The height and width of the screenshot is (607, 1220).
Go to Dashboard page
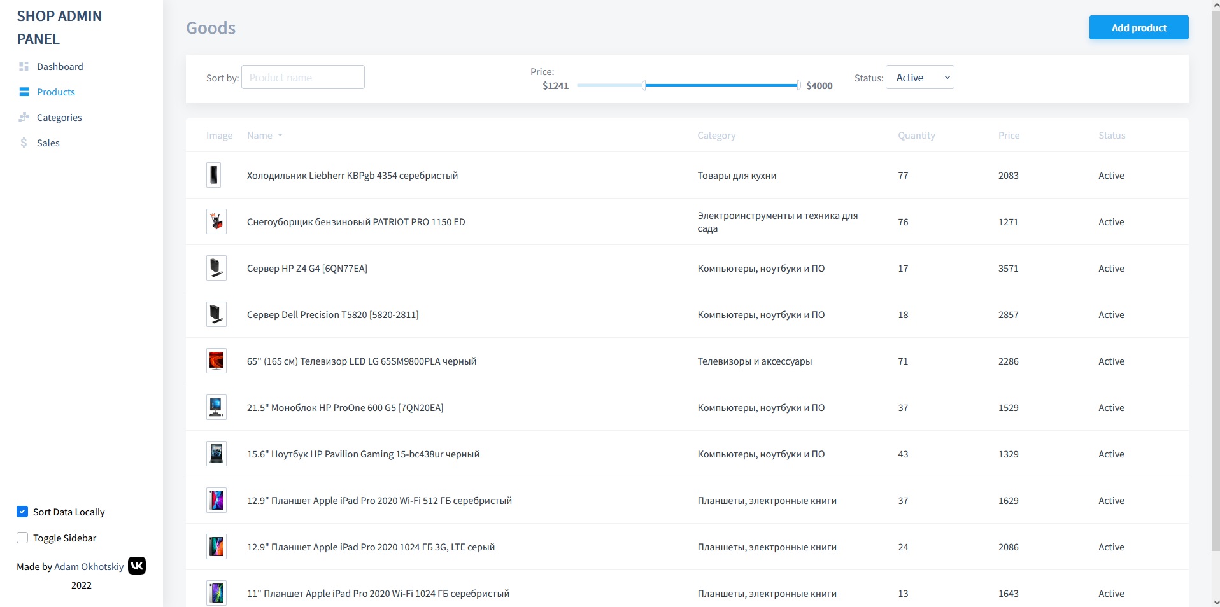[x=60, y=66]
